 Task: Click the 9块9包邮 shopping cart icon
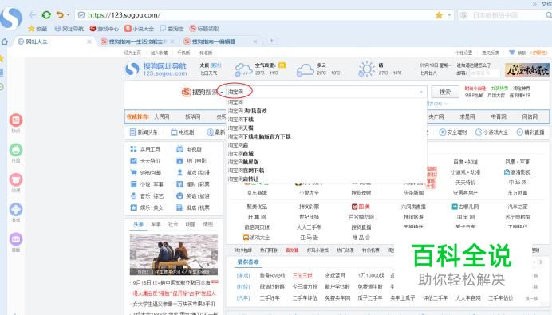tap(133, 172)
